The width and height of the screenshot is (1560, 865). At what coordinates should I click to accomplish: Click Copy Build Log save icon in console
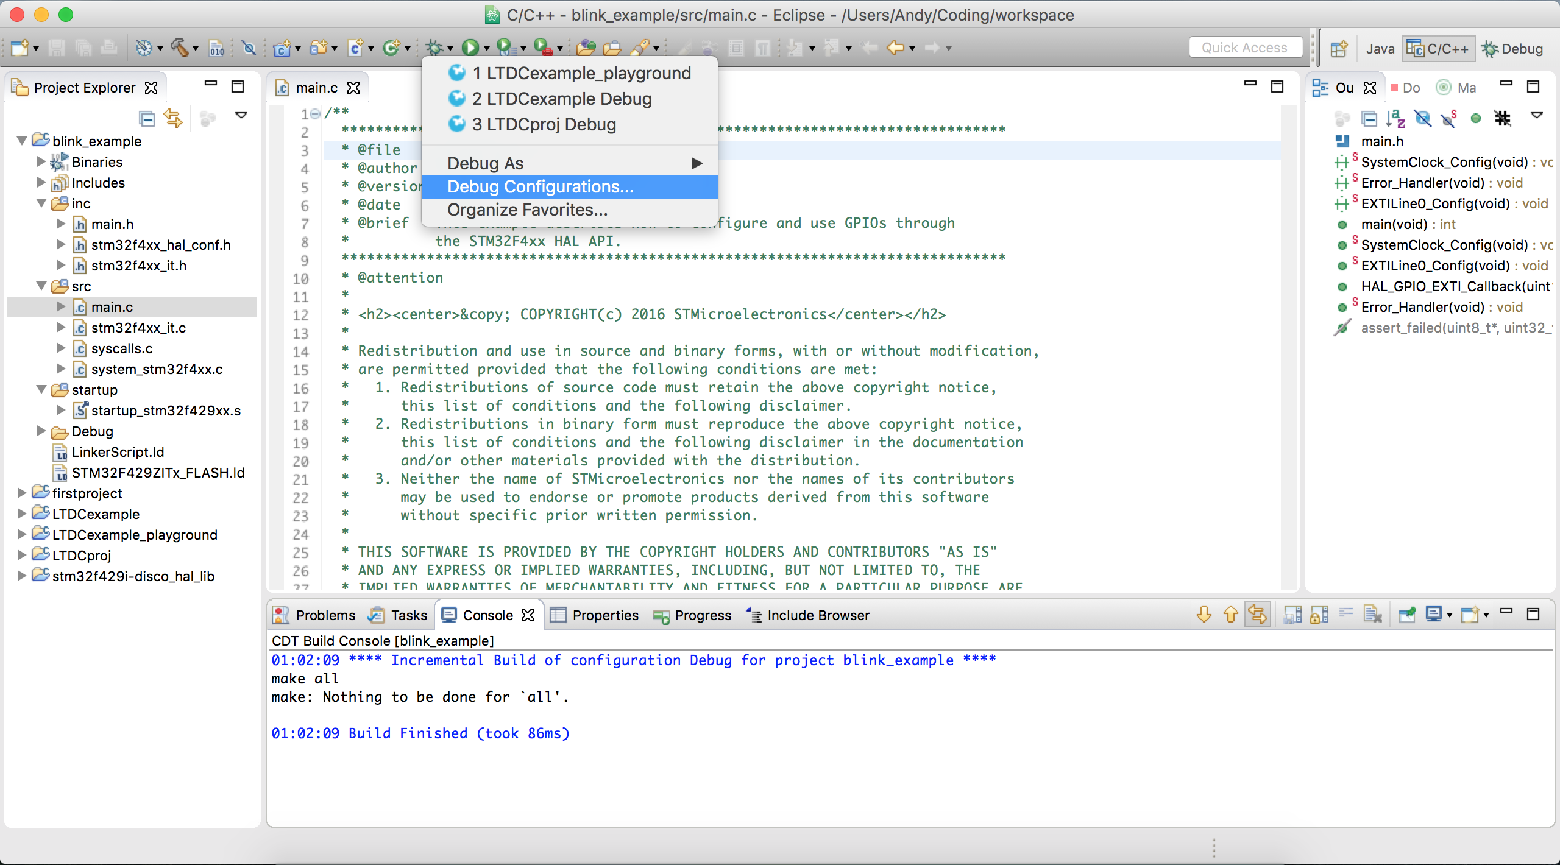click(1292, 615)
